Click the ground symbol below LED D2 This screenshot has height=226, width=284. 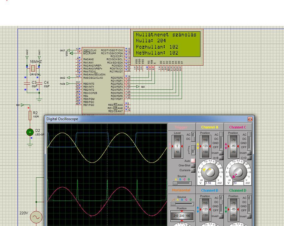(x=30, y=145)
